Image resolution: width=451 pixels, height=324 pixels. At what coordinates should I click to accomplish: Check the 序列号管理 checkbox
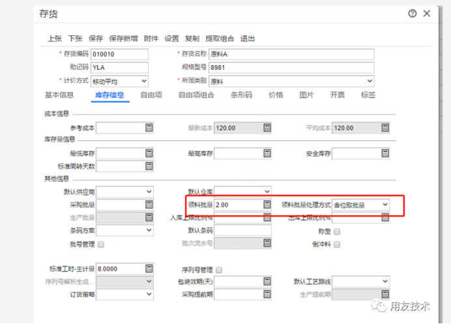click(x=219, y=269)
